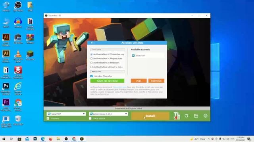This screenshot has height=142, width=254.
Task: Toggle Use skins TLauncher checkbox
Action: pyautogui.click(x=92, y=76)
